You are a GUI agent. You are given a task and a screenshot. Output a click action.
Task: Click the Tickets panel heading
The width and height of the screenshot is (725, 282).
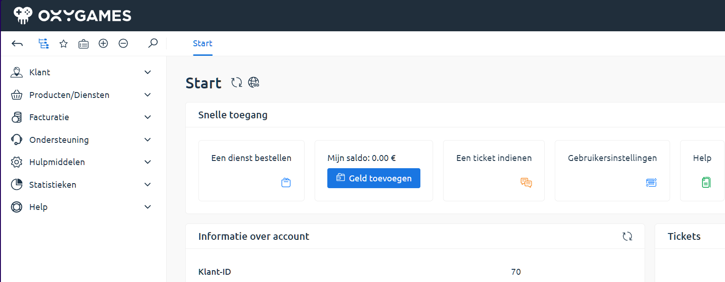click(x=684, y=236)
